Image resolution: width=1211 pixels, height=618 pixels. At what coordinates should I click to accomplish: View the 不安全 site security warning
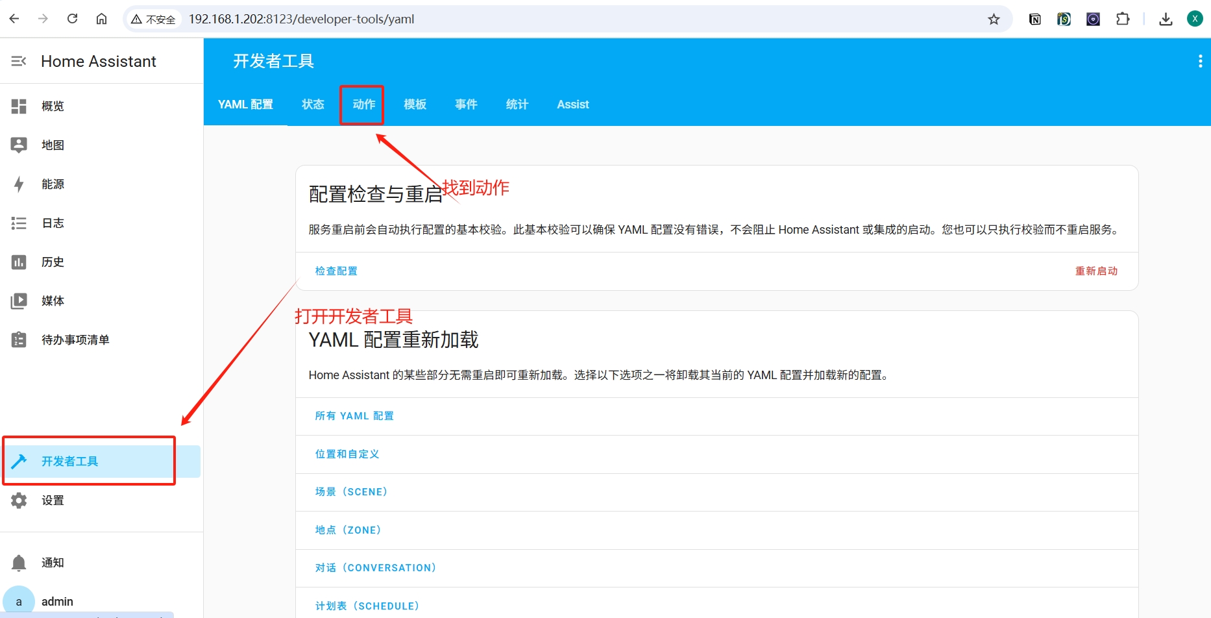point(153,19)
